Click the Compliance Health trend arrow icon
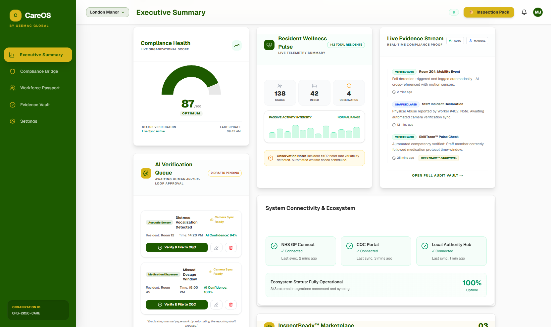This screenshot has width=551, height=327. [x=237, y=45]
